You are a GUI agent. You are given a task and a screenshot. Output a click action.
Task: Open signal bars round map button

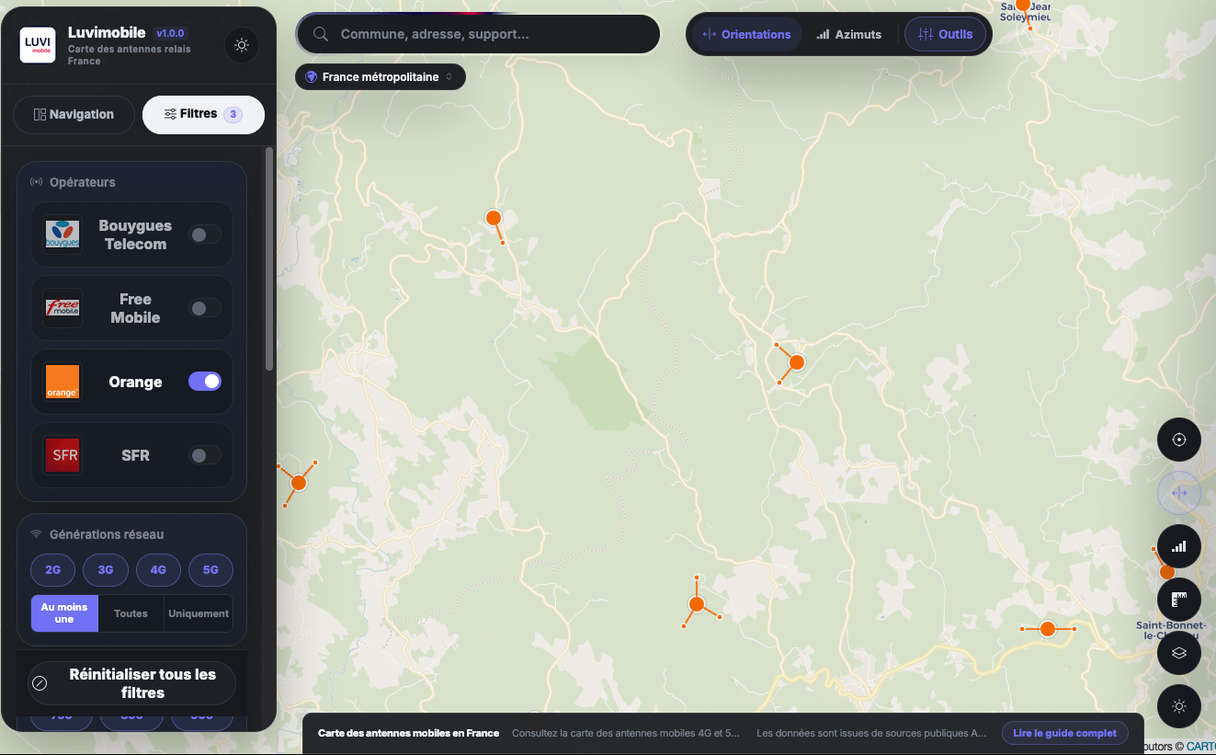coord(1179,546)
